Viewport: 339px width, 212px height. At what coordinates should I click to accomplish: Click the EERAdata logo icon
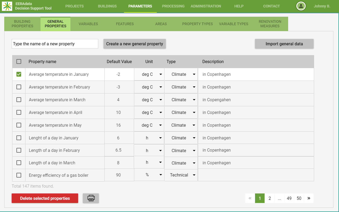(7, 6)
